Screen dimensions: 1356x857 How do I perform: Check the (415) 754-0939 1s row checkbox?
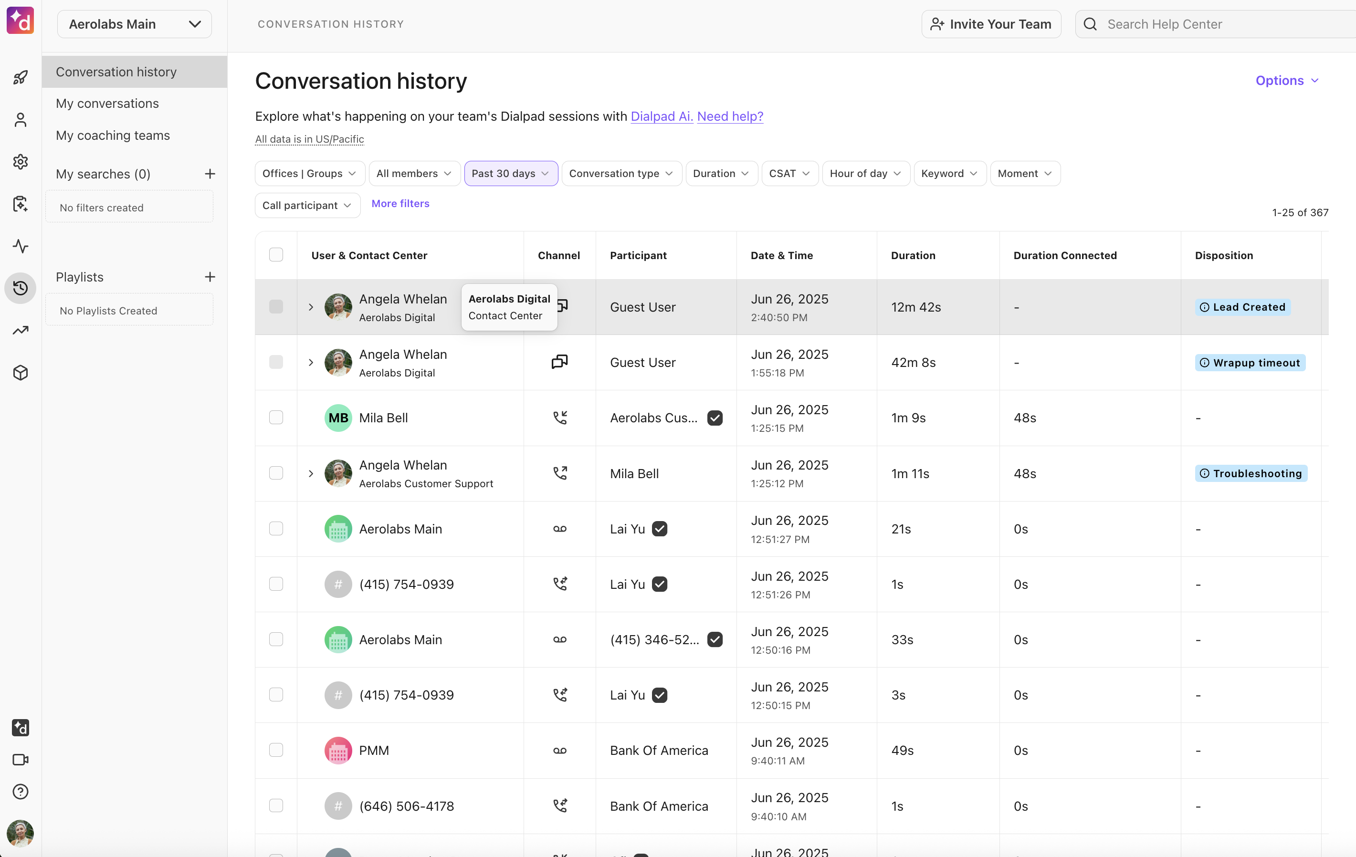pyautogui.click(x=276, y=584)
